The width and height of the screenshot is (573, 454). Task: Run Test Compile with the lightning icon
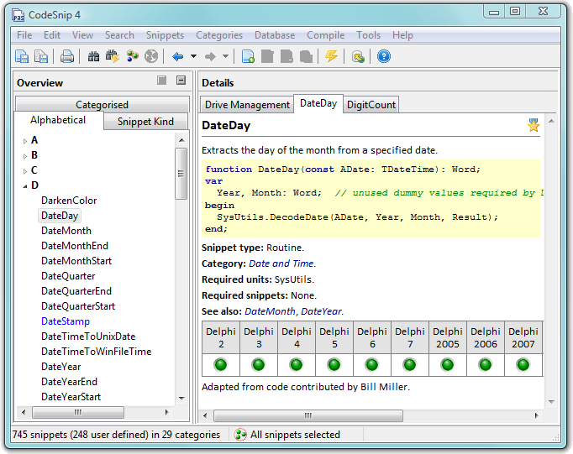331,57
